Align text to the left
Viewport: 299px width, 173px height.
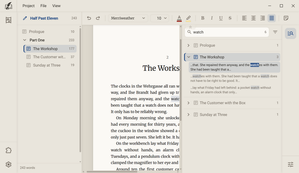pyautogui.click(x=244, y=18)
